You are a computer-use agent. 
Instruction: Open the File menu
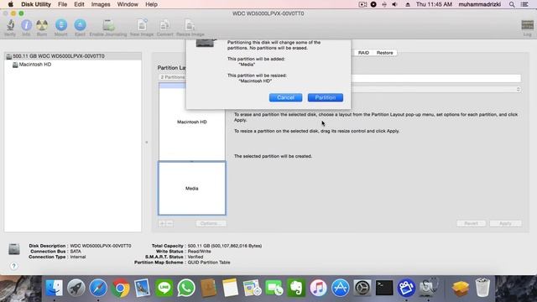point(62,4)
